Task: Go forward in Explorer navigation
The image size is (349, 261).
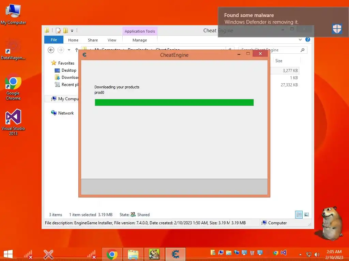Action: [61, 50]
